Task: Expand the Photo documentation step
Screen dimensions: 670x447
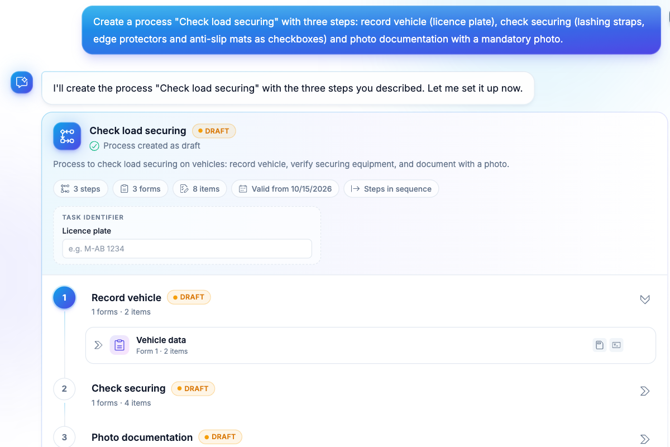Action: click(x=645, y=439)
